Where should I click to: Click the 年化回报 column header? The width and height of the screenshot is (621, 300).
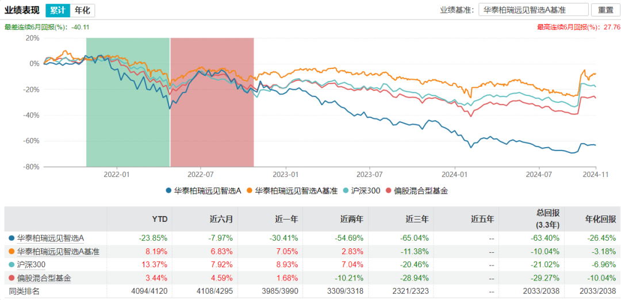[602, 219]
